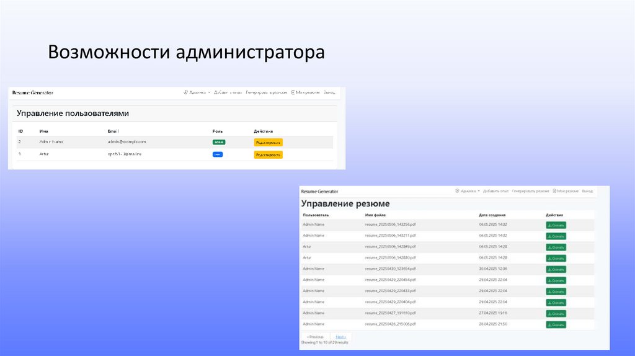Click heading Управление пользователями
The image size is (635, 356).
(73, 113)
